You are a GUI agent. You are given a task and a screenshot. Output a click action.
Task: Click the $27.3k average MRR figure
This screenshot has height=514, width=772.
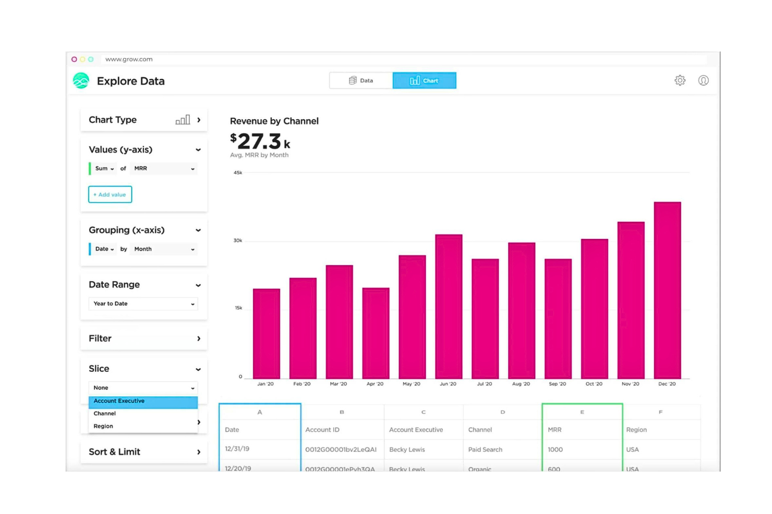point(260,141)
